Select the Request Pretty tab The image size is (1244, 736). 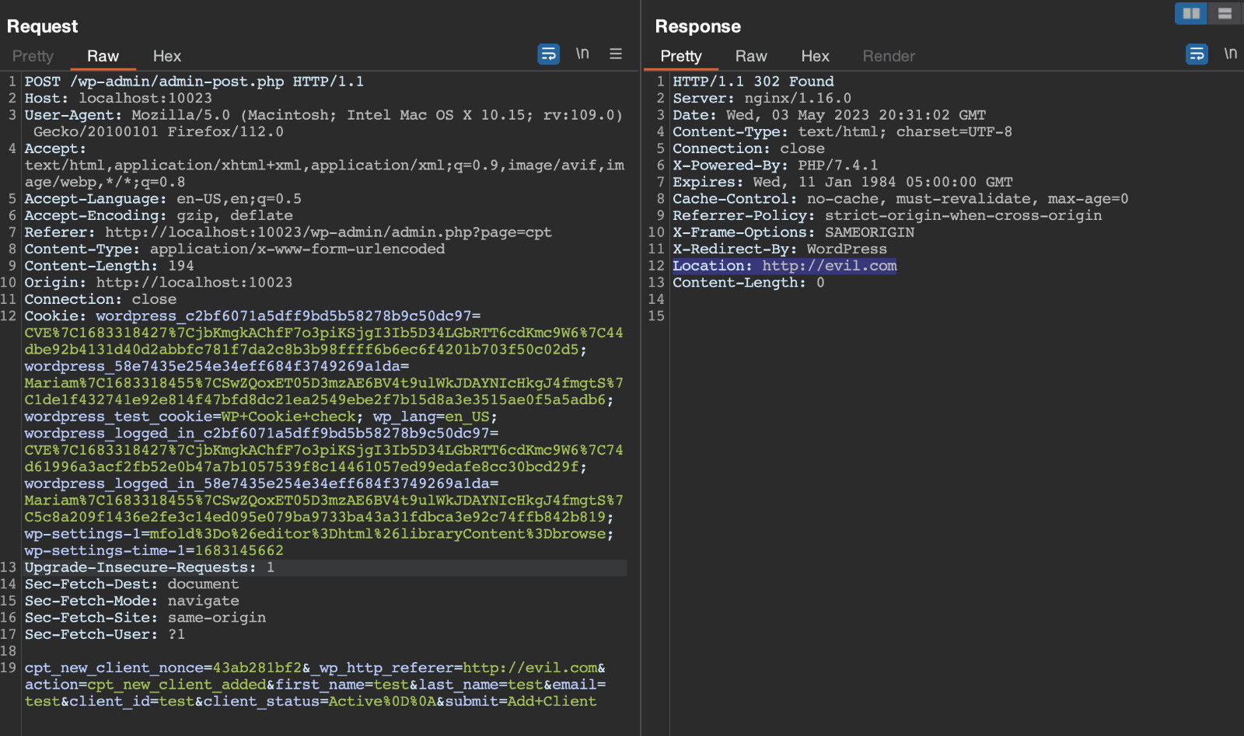[33, 56]
